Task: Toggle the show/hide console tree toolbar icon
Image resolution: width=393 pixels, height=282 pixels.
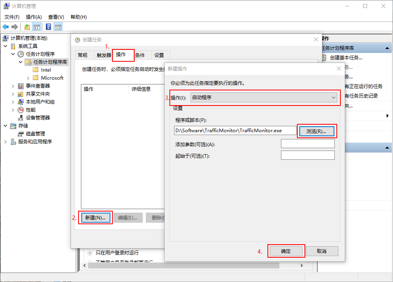Action: coord(37,27)
